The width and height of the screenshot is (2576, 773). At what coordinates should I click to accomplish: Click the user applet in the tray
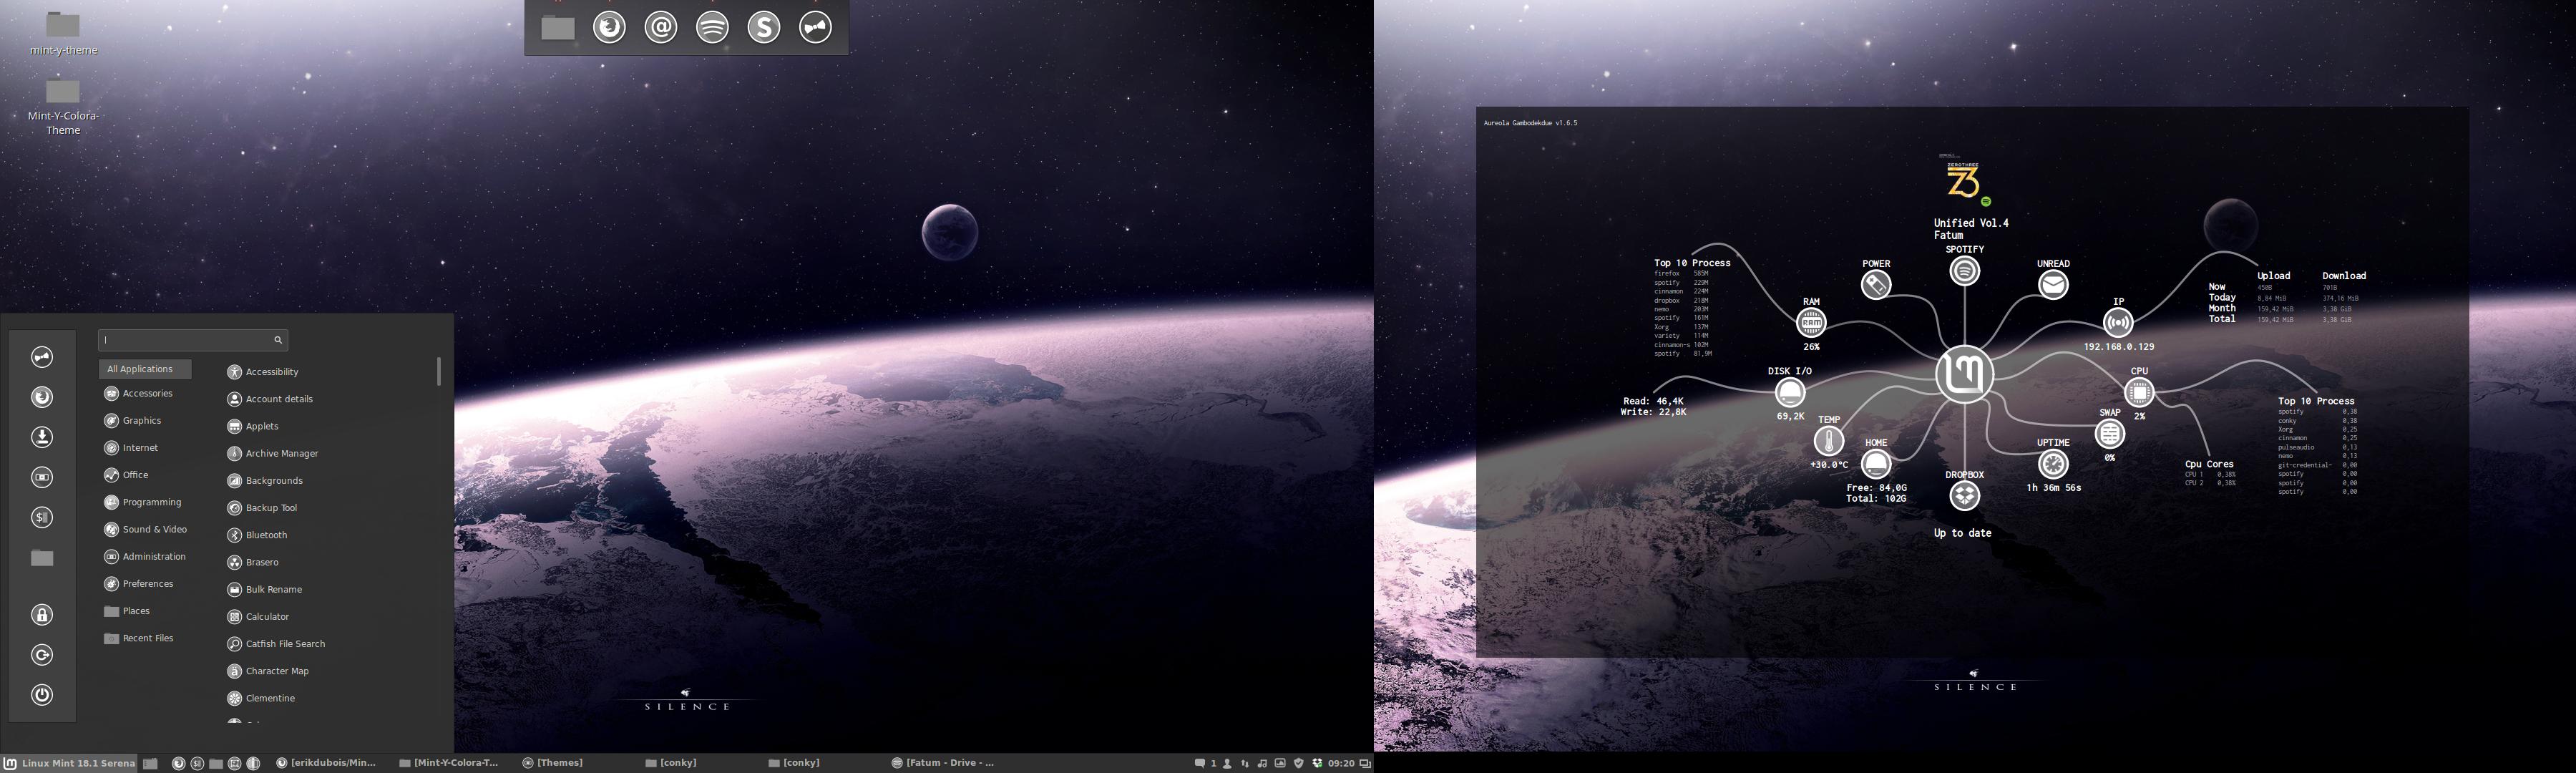click(x=1227, y=763)
